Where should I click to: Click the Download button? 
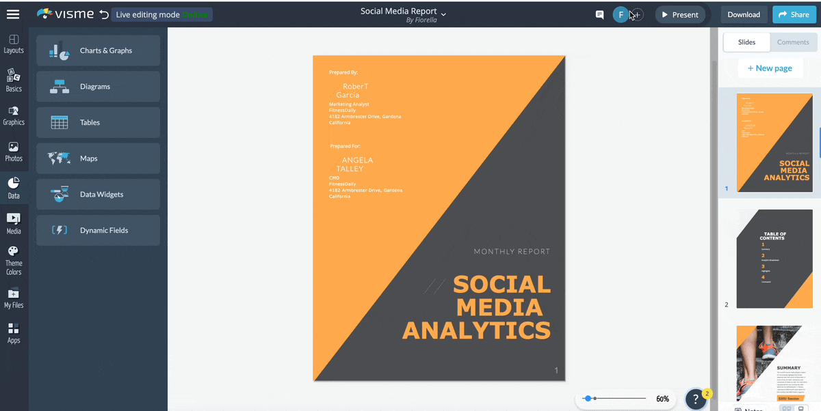[743, 14]
